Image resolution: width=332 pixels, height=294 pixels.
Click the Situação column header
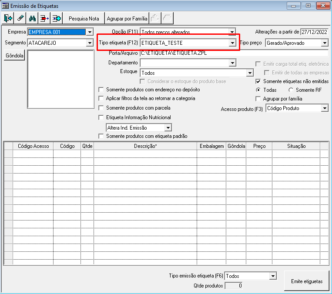coord(296,146)
